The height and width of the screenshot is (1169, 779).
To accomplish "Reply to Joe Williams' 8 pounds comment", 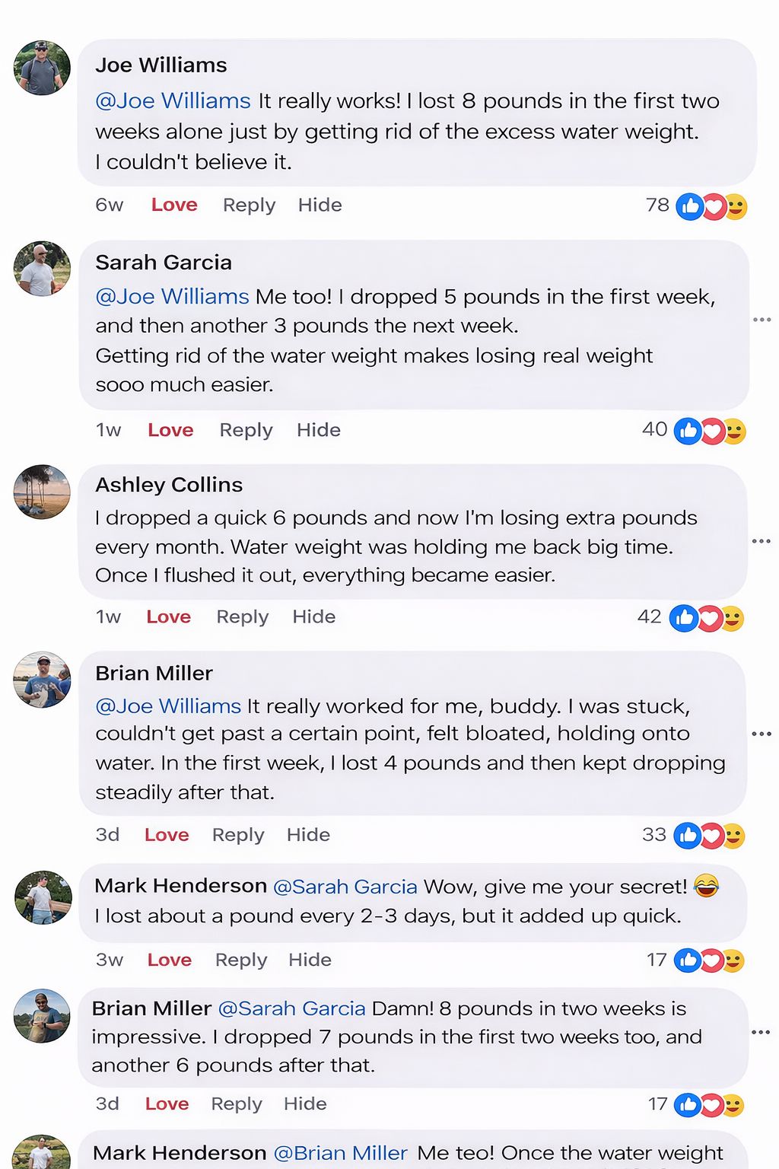I will click(x=249, y=205).
